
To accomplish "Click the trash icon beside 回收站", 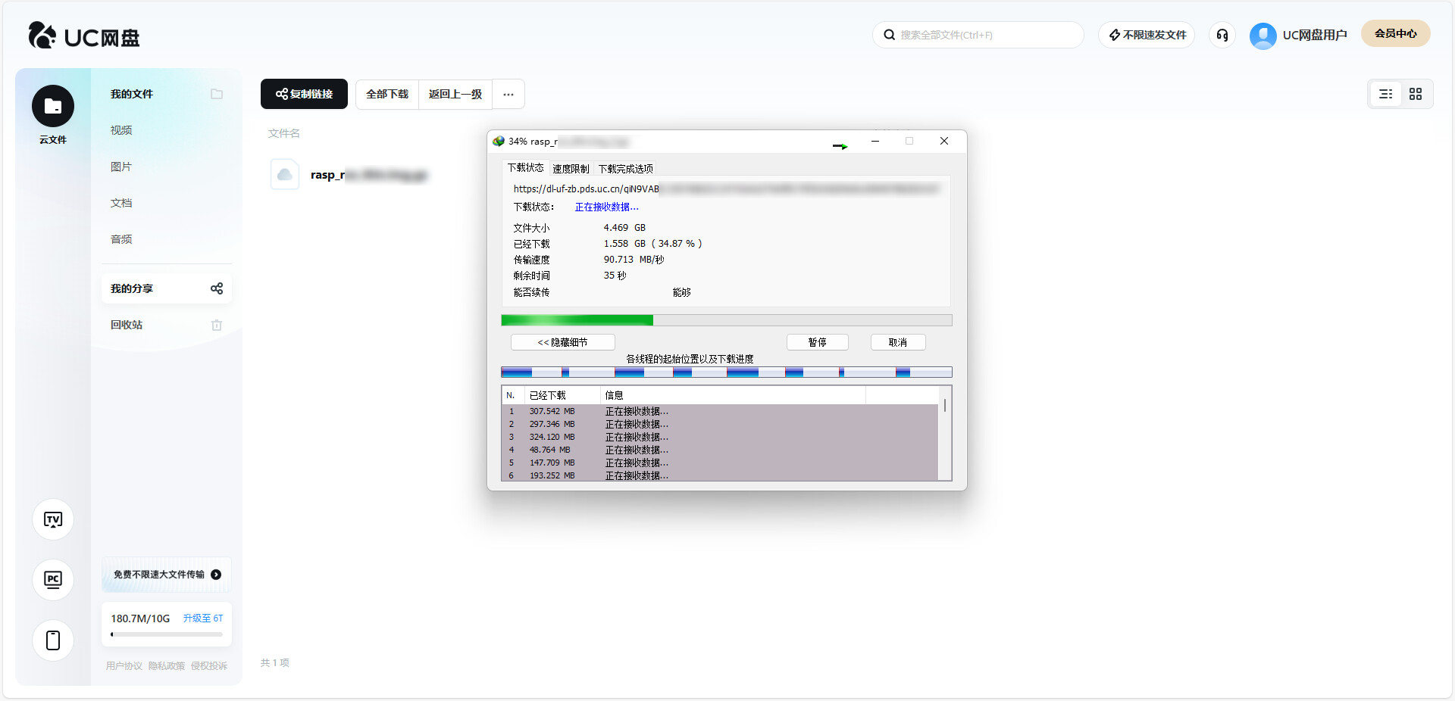I will (217, 325).
